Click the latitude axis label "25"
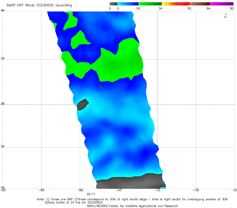Viewport: 237px width, 208px height. pyautogui.click(x=3, y=146)
